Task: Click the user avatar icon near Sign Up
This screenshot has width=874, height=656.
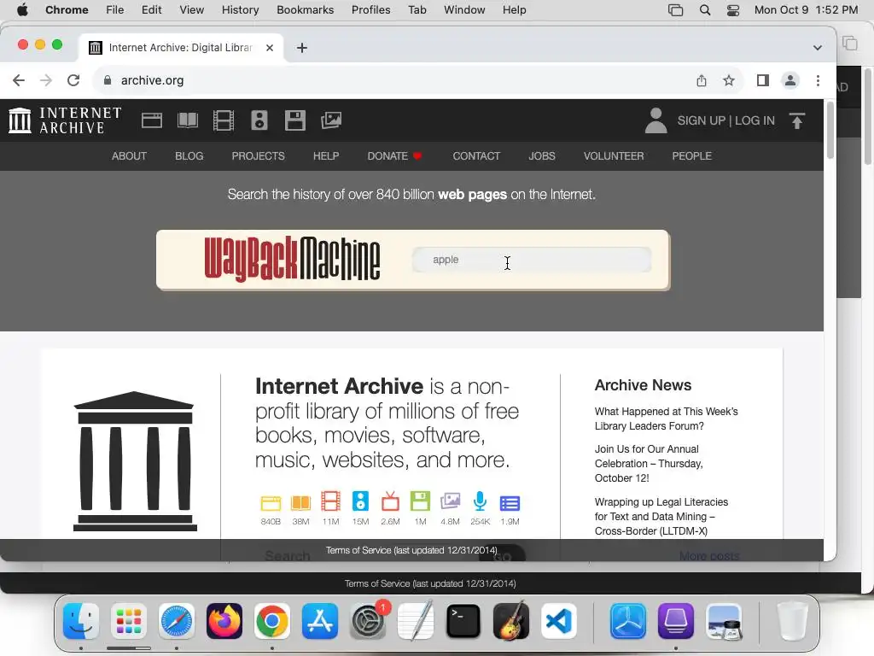Action: [656, 120]
